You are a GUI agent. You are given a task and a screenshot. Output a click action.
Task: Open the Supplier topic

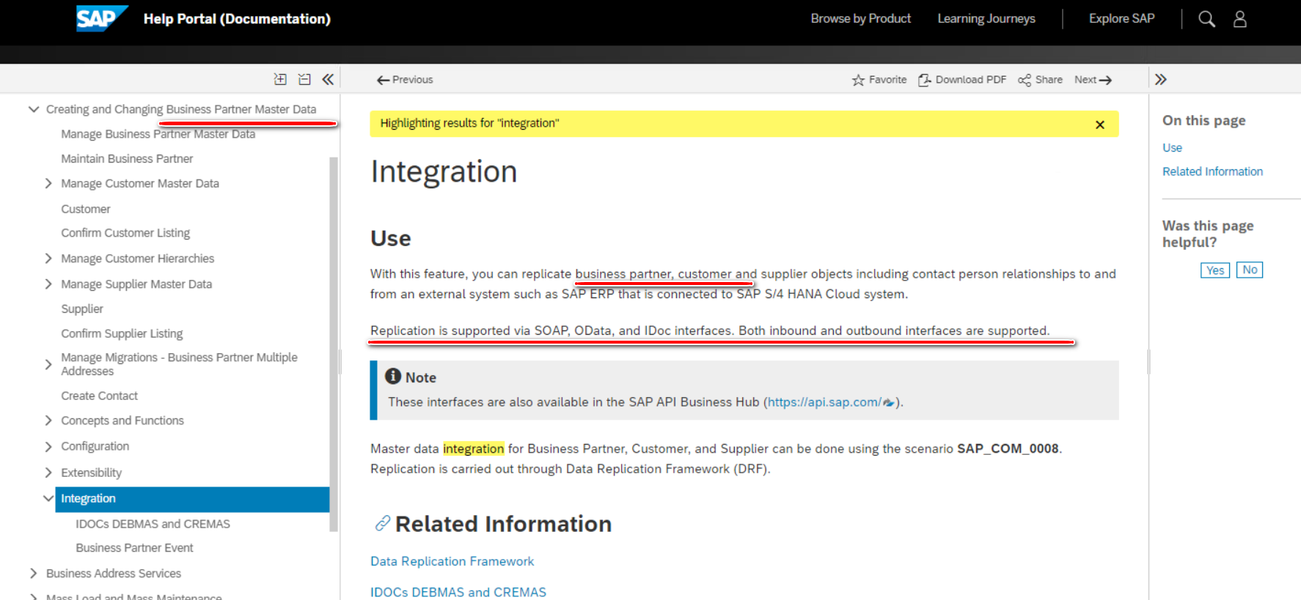(82, 309)
